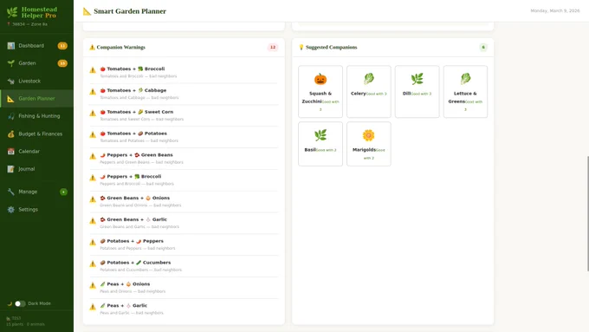Click the Budget money bag icon
This screenshot has height=332, width=589.
[11, 133]
